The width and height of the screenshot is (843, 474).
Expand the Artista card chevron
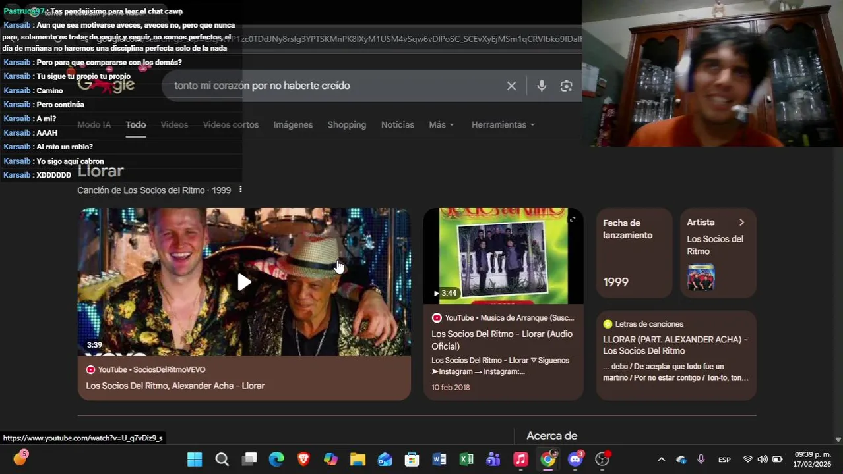(x=741, y=223)
